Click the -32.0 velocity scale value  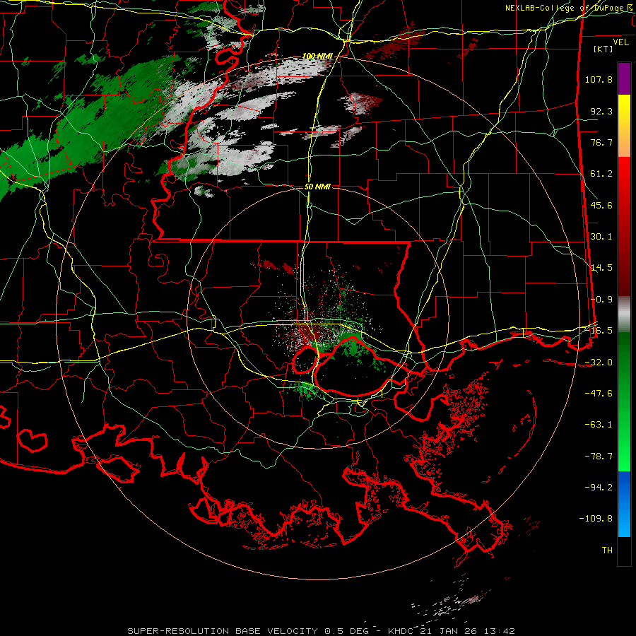[599, 363]
